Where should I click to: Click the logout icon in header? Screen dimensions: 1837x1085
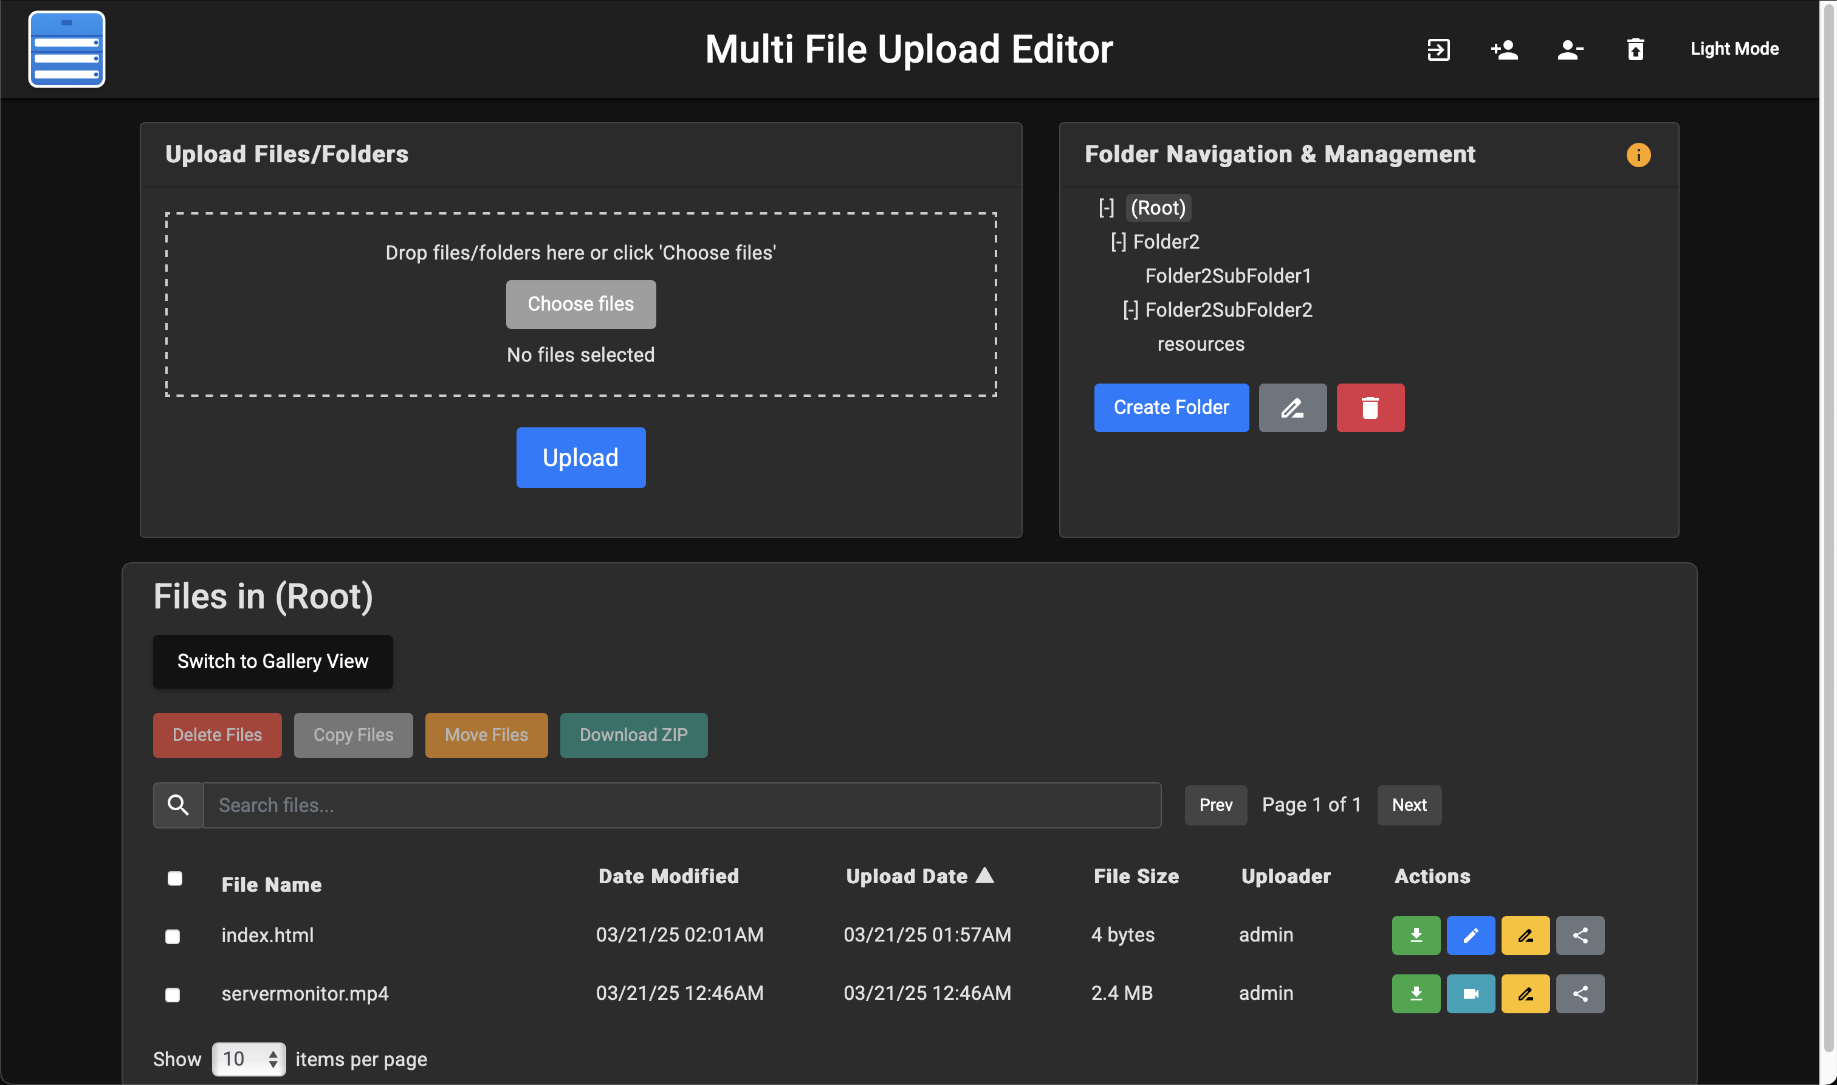click(1438, 50)
